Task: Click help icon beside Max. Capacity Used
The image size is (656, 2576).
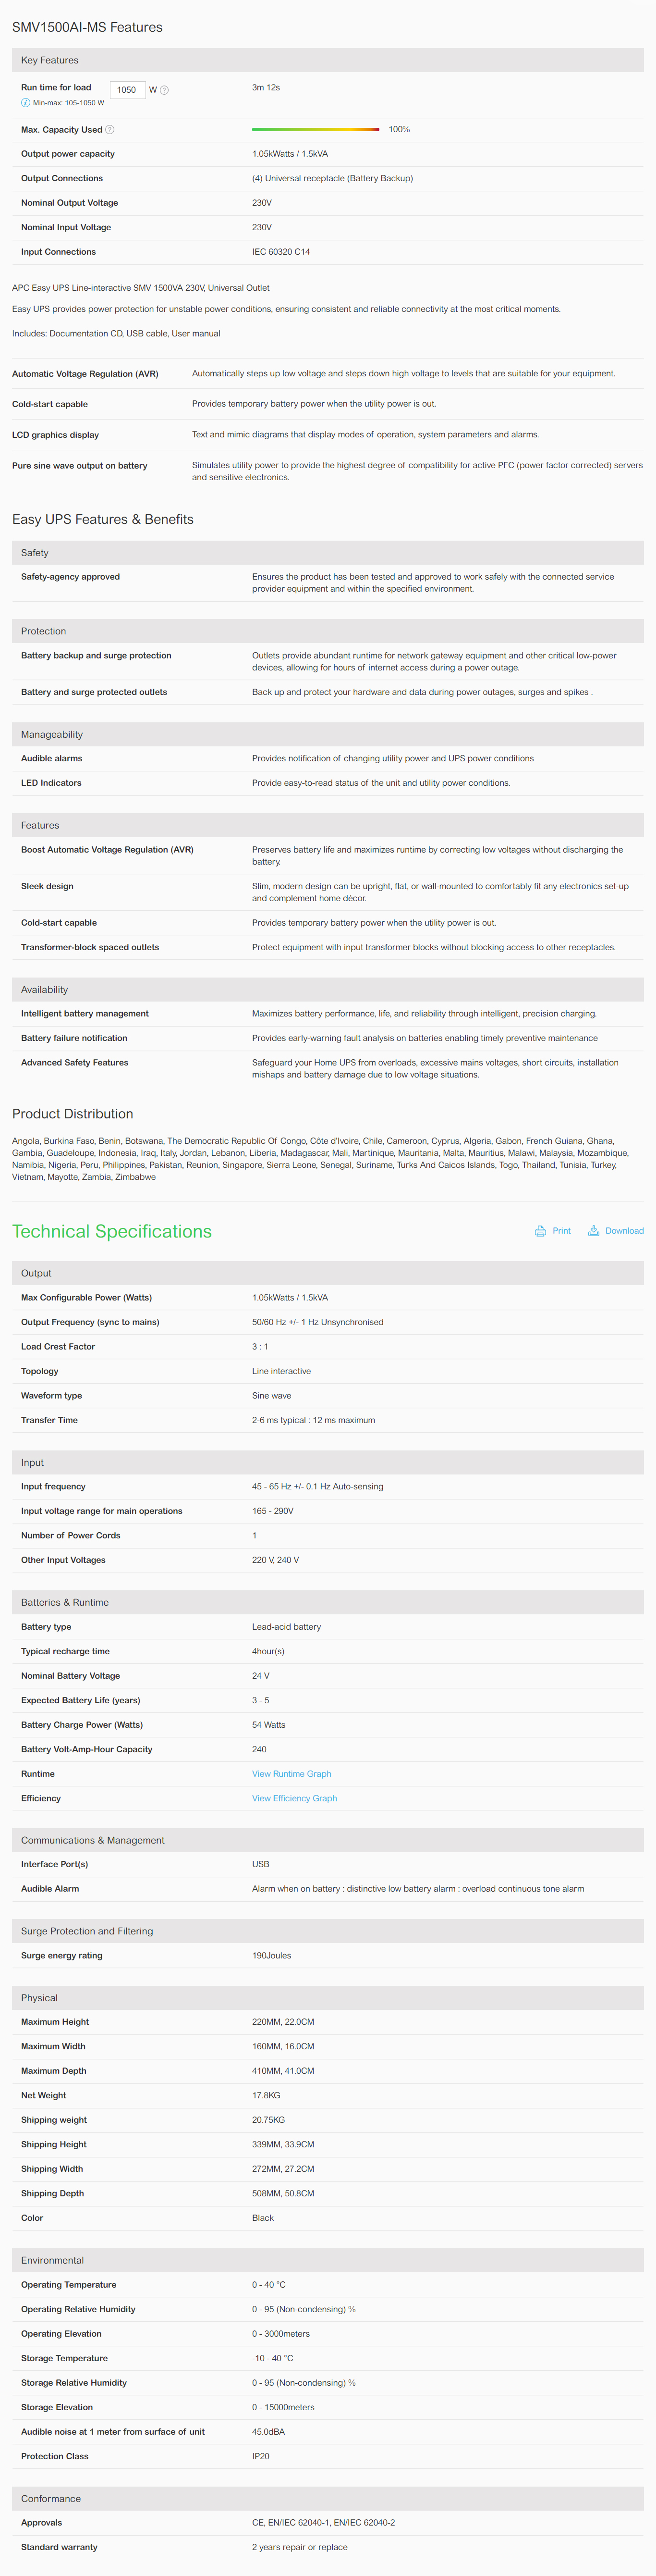Action: [110, 130]
